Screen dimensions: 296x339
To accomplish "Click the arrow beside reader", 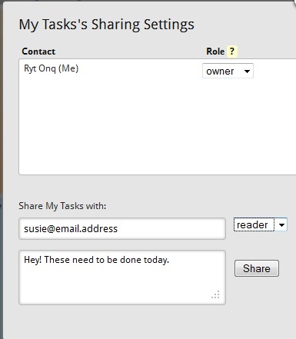I will (x=281, y=225).
